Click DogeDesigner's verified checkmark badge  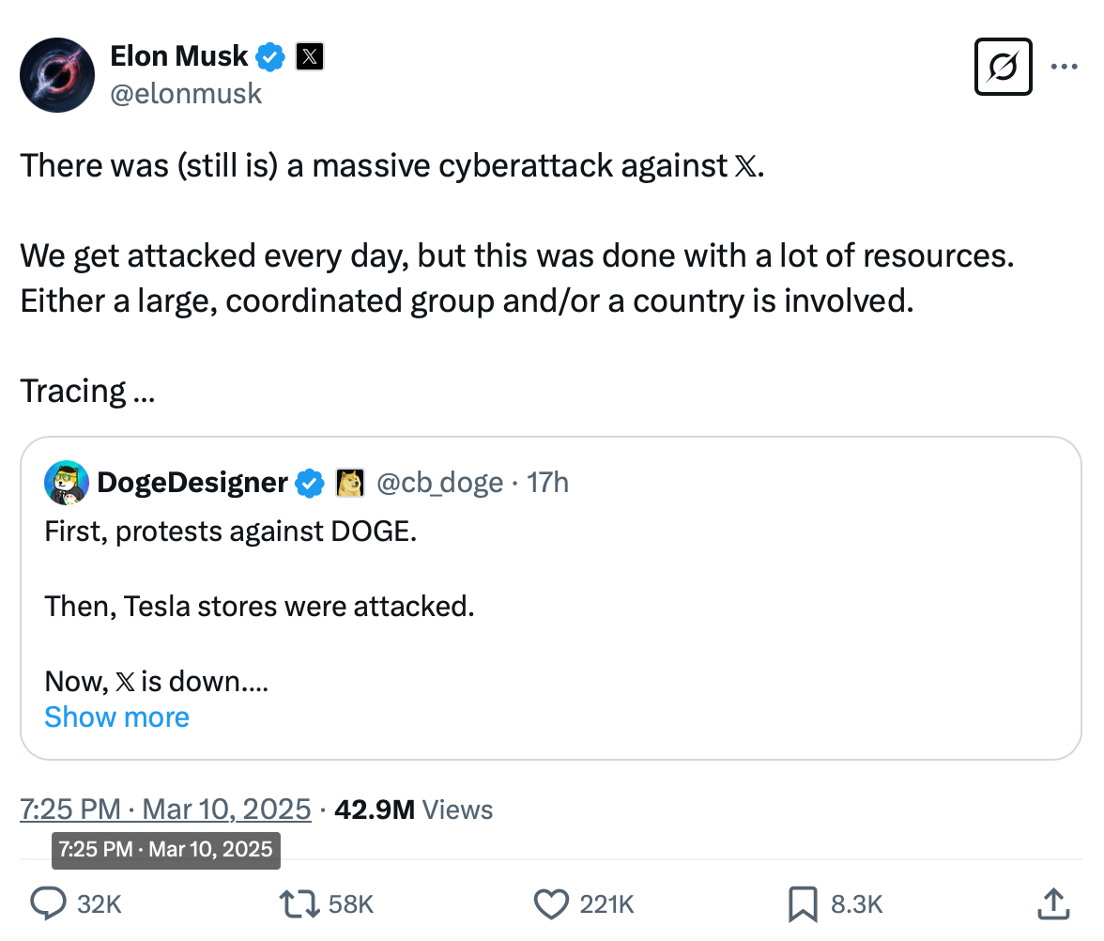pos(310,483)
